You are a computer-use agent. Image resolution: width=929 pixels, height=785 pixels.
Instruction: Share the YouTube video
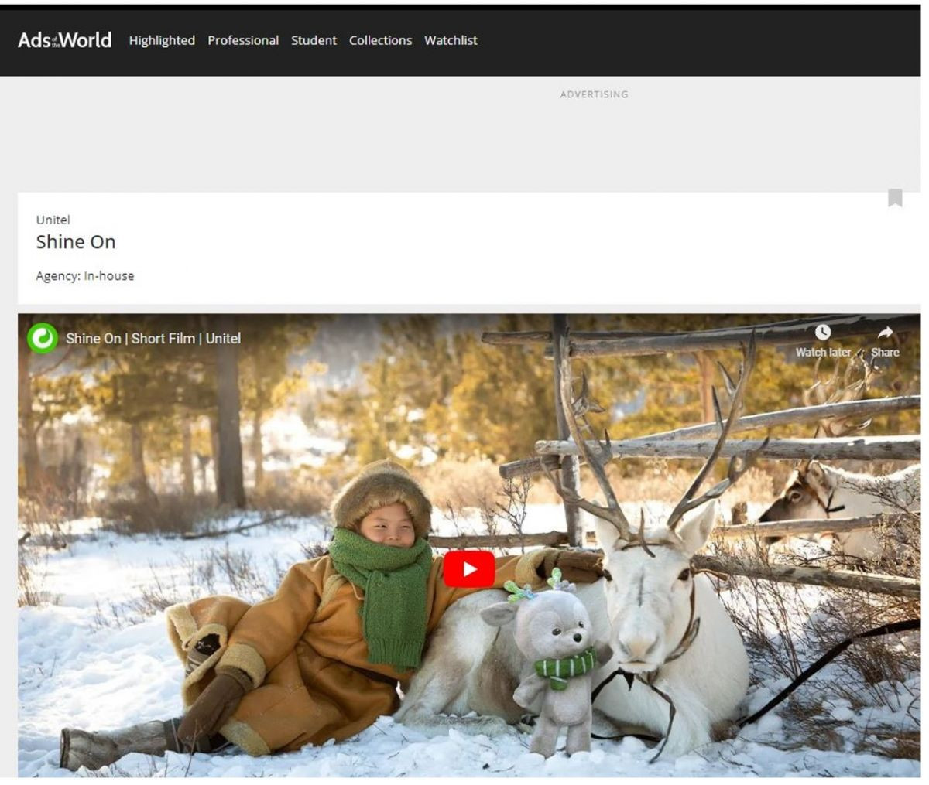coord(885,341)
